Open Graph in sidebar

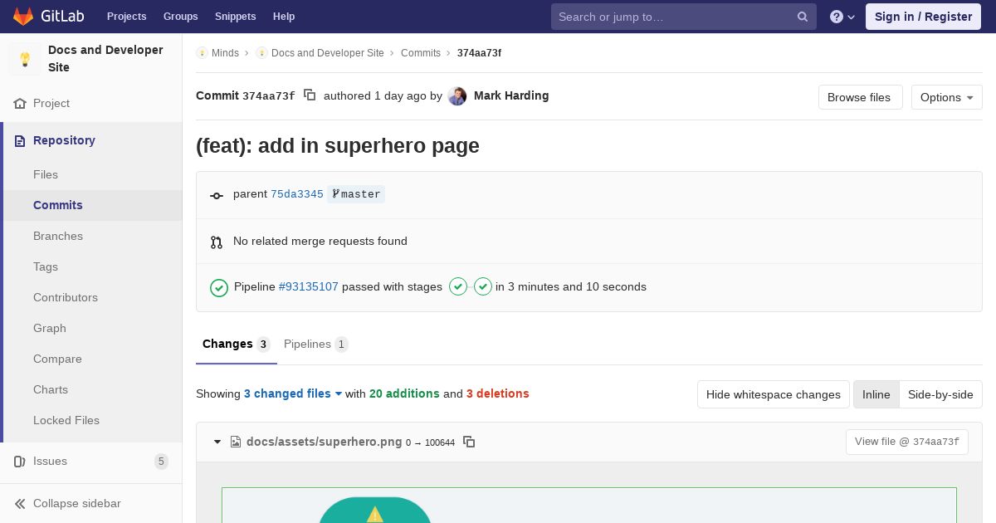(x=50, y=328)
